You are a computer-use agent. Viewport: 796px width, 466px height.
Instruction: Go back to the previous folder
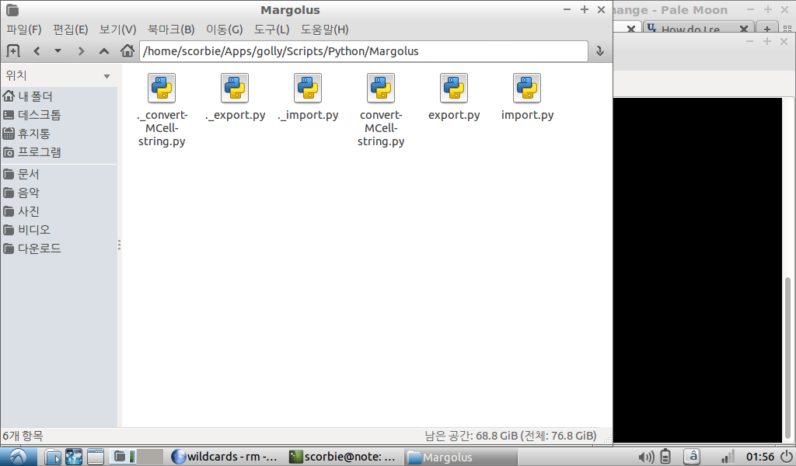click(x=37, y=51)
